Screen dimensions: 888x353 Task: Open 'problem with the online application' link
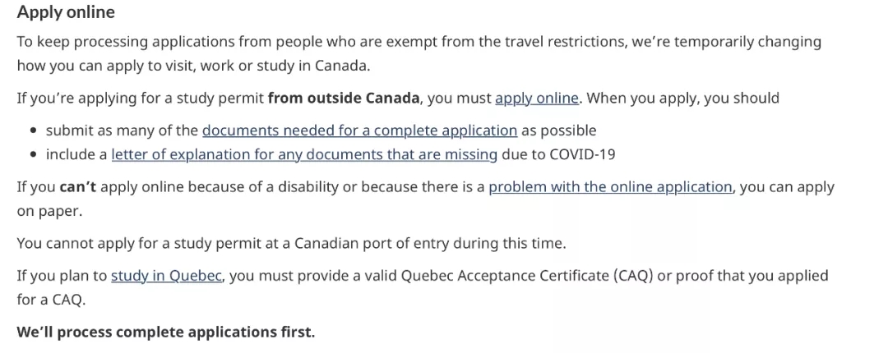pos(610,186)
